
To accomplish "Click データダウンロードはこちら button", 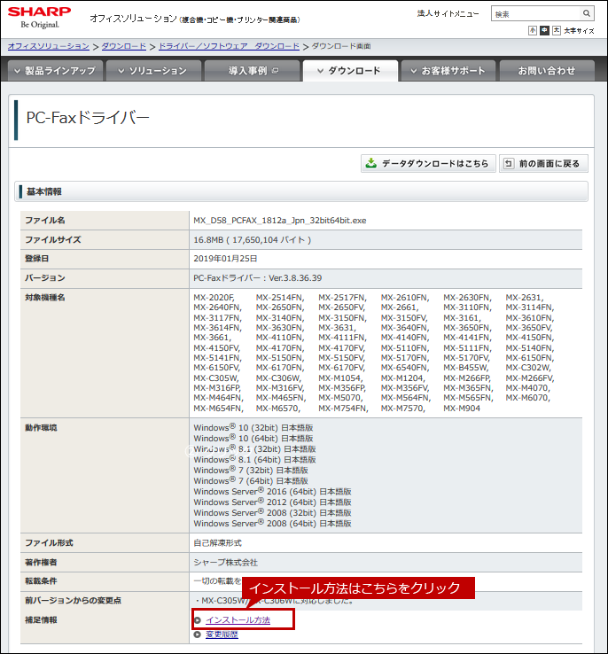I will (428, 163).
